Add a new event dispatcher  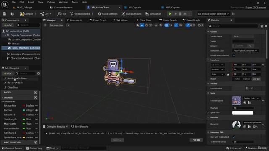coord(35,143)
